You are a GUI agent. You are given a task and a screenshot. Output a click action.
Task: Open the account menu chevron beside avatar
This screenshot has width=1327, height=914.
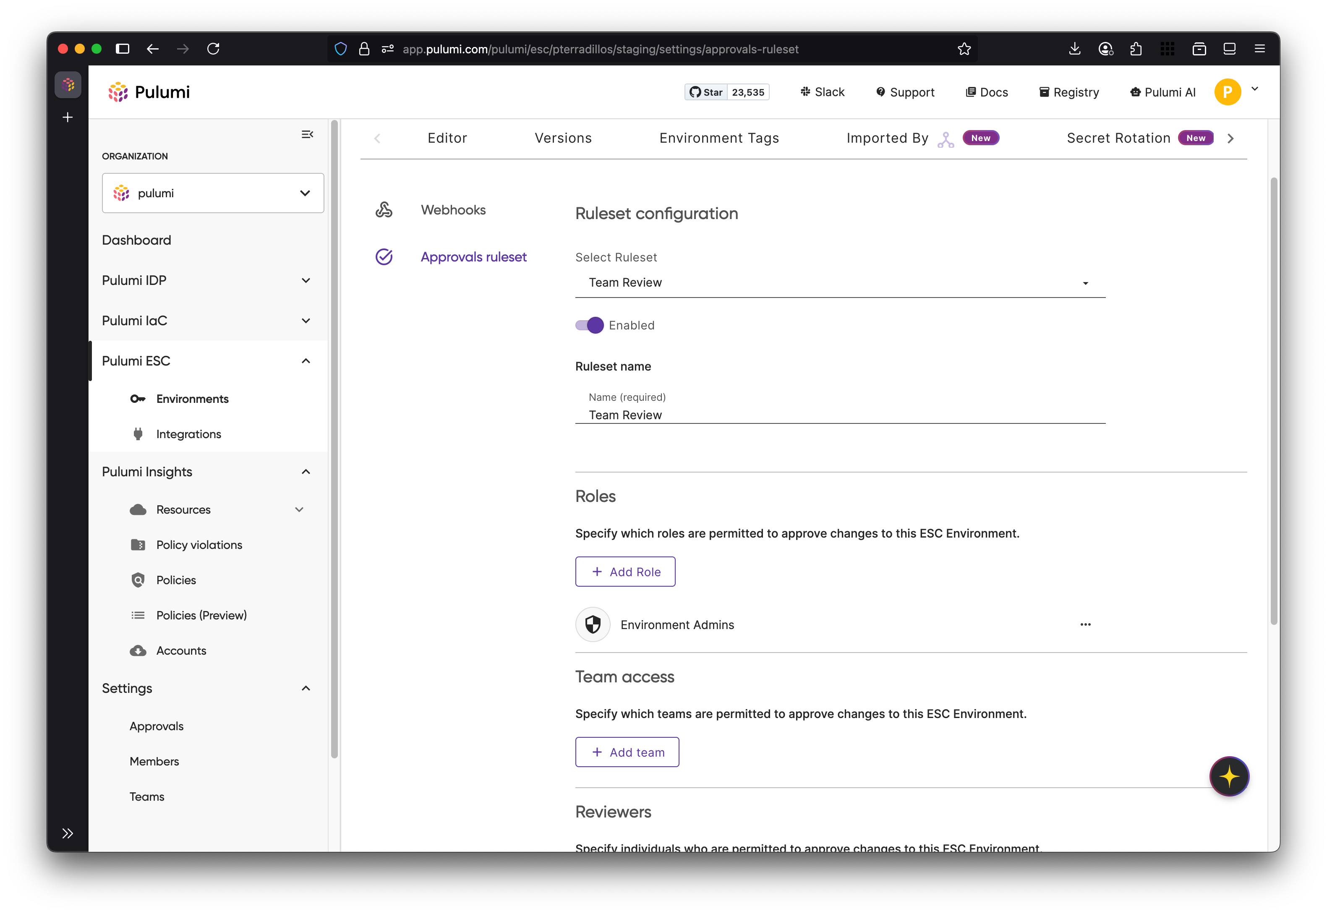click(x=1255, y=89)
